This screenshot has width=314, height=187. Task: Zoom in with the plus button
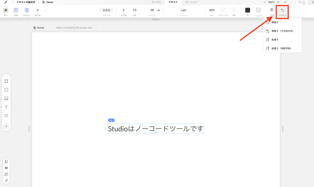point(278,2)
